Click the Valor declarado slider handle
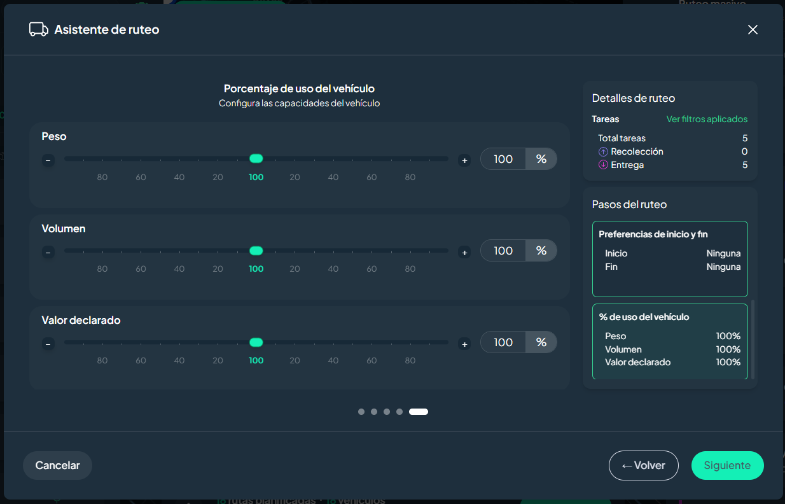Screen dimensions: 785x504 click(256, 342)
